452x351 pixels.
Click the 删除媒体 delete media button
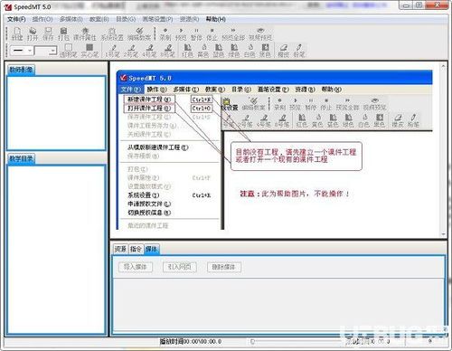[x=223, y=267]
